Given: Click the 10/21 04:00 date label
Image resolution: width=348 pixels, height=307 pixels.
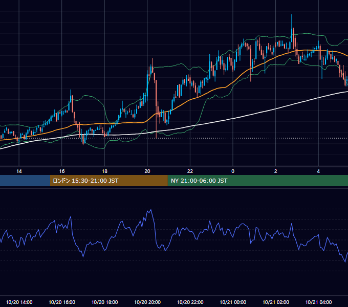Looking at the screenshot, I should 318,302.
